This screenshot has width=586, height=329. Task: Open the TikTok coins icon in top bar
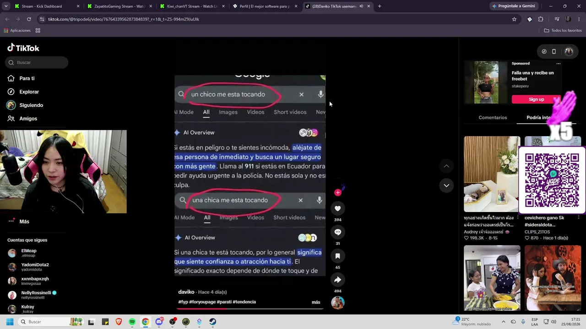(x=544, y=52)
